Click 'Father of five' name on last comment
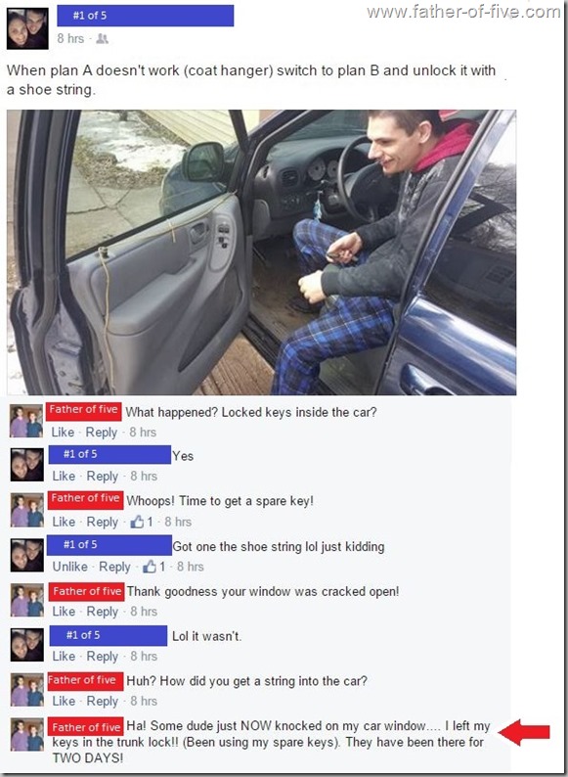Image resolution: width=568 pixels, height=777 pixels. (x=86, y=727)
